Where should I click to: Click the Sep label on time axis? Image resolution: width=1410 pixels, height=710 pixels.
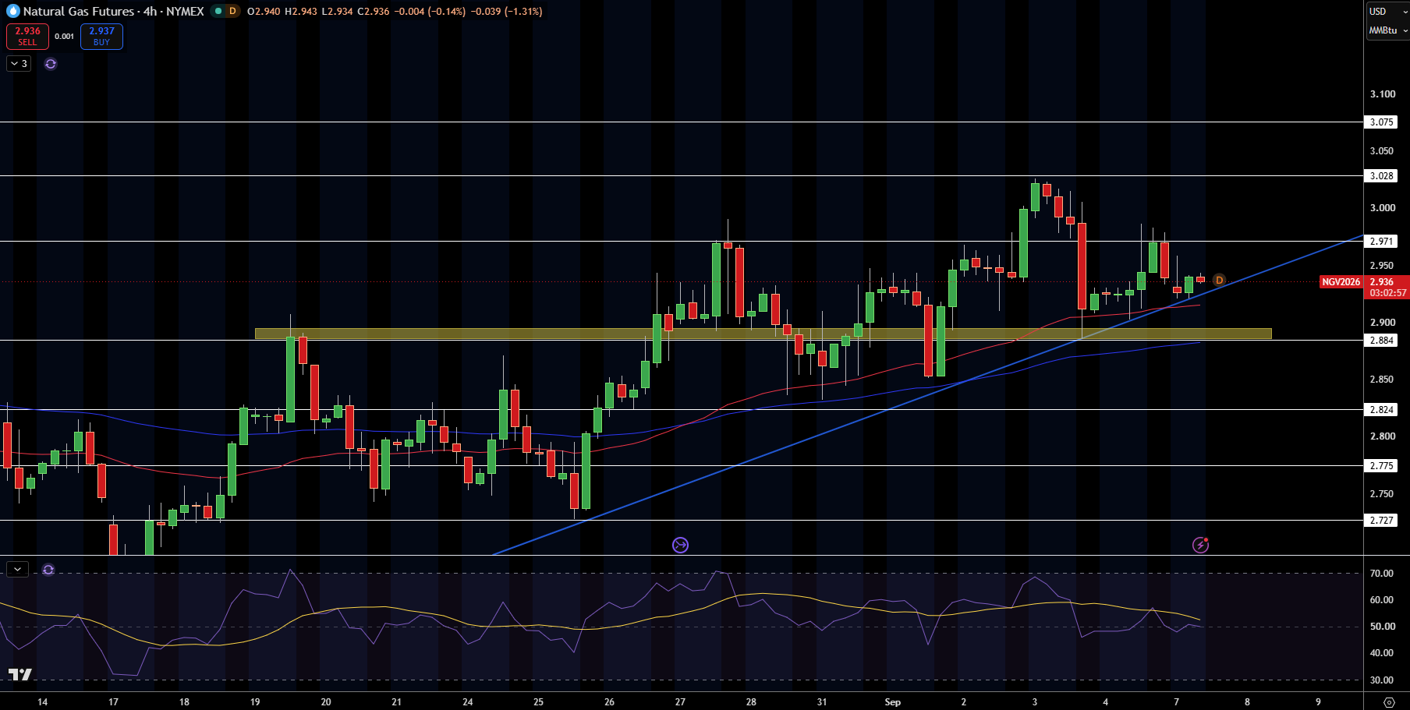893,702
